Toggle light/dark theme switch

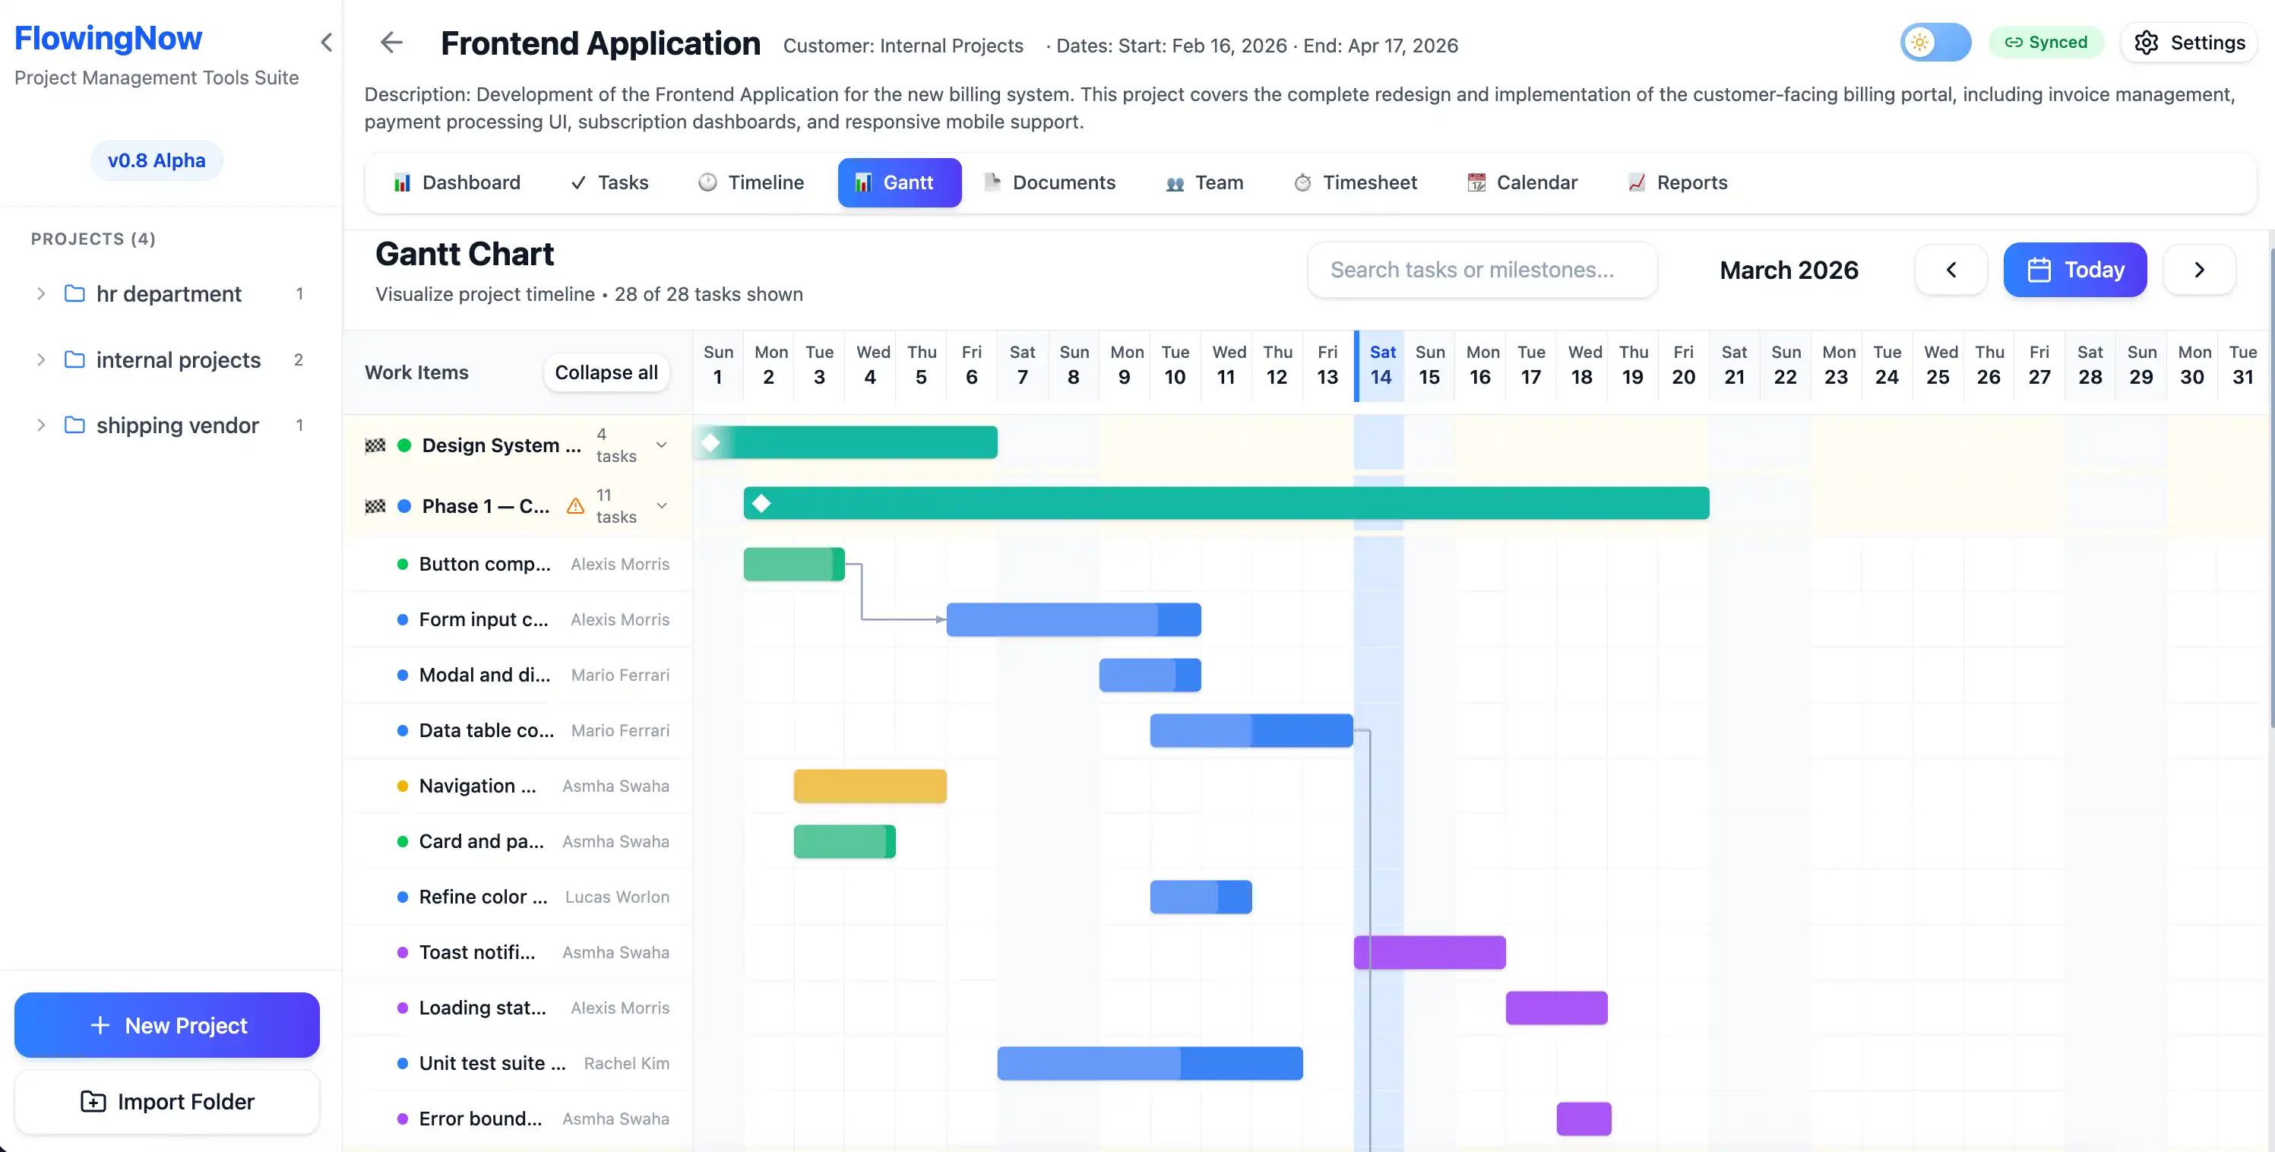click(1935, 42)
